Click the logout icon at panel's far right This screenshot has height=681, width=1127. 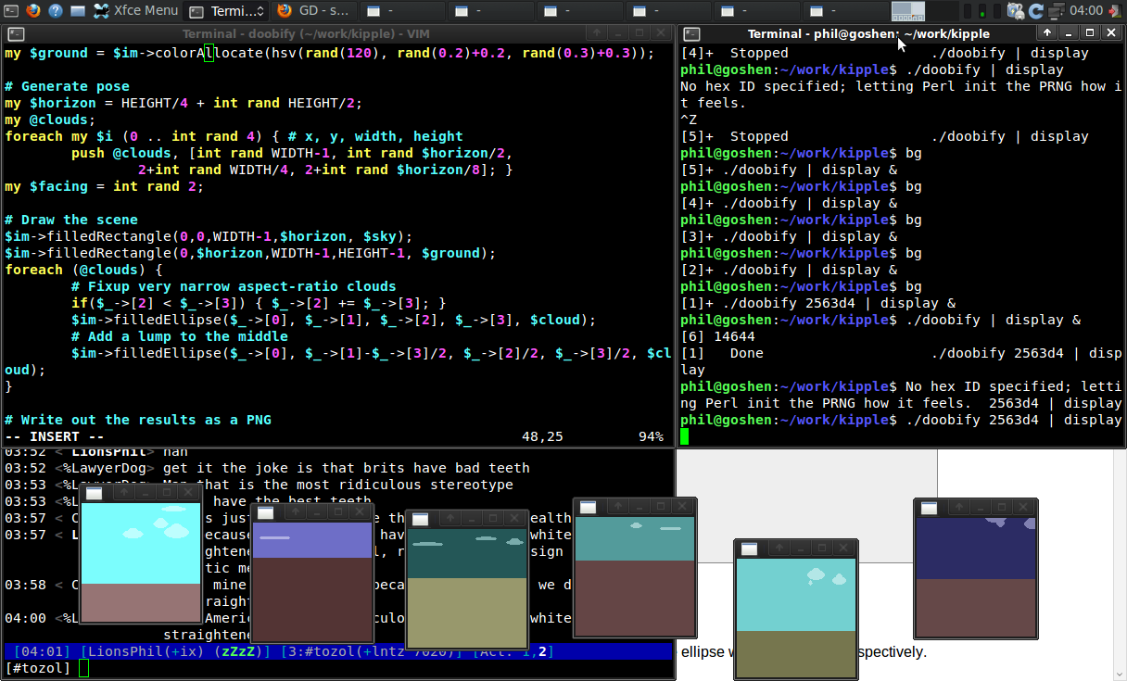tap(1115, 11)
